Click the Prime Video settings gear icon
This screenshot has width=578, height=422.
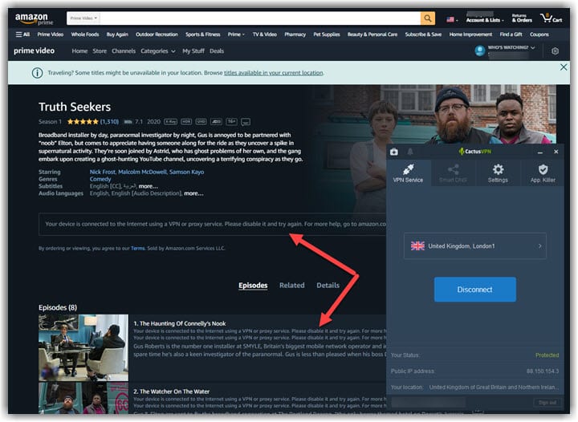coord(555,51)
